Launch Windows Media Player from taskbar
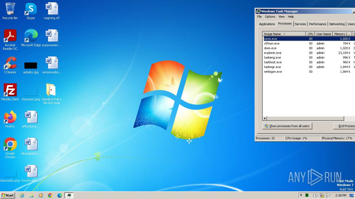Image resolution: width=355 pixels, height=199 pixels. coord(41,195)
